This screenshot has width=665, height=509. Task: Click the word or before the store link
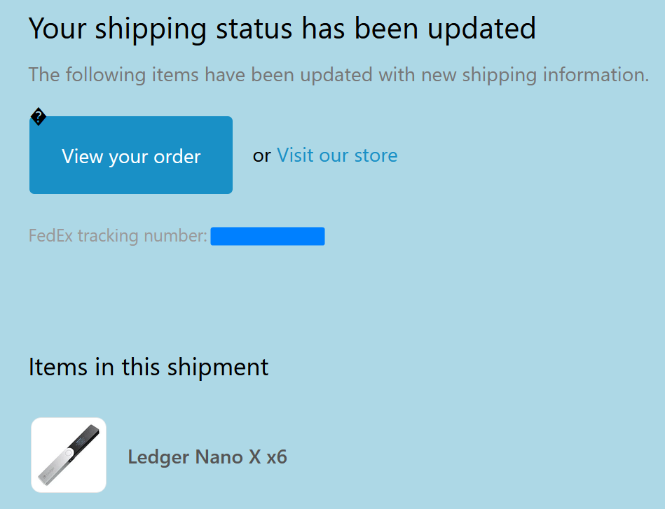coord(261,155)
